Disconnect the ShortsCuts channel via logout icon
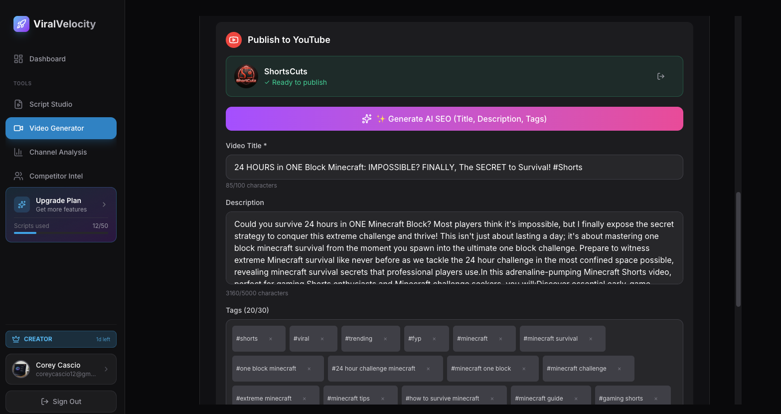Screen dimensions: 781x414 pyautogui.click(x=661, y=76)
